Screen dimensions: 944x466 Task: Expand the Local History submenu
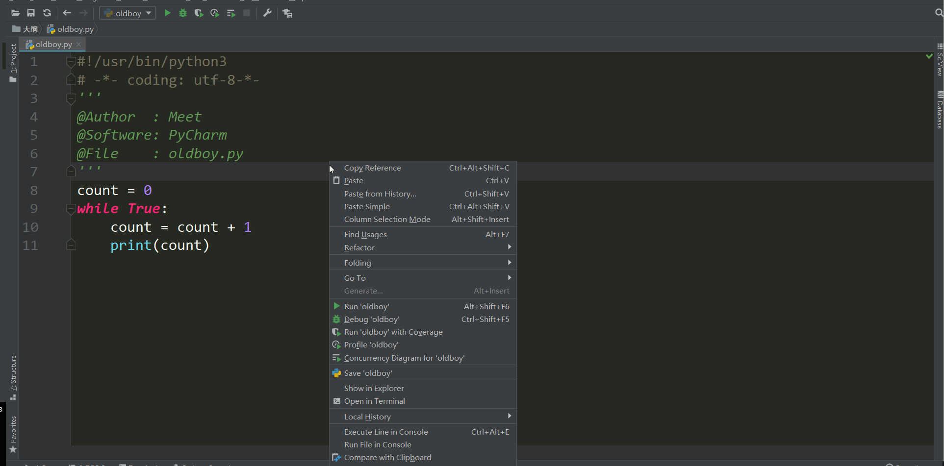423,417
